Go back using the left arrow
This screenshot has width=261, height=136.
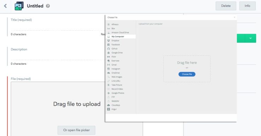tap(5, 6)
